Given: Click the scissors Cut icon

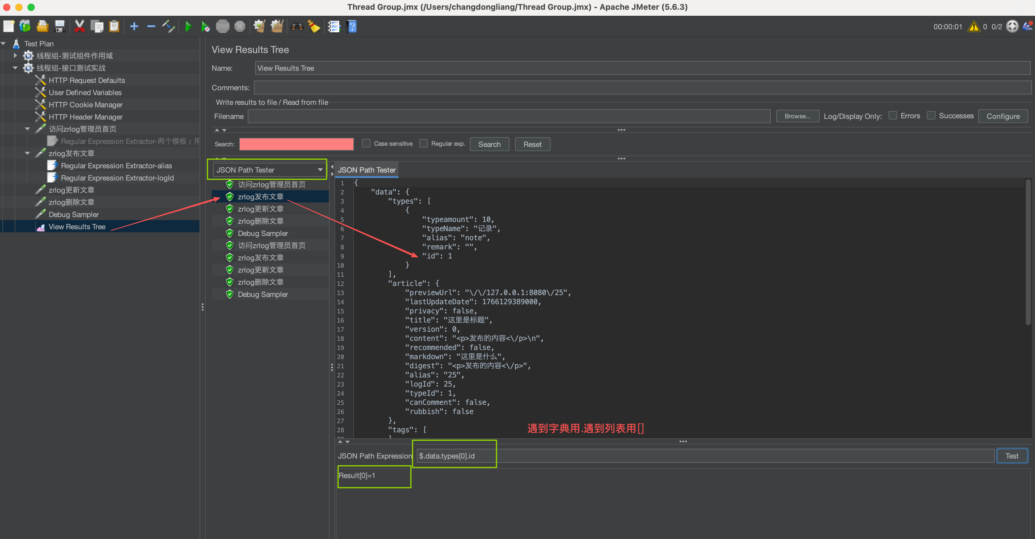Looking at the screenshot, I should pos(79,27).
